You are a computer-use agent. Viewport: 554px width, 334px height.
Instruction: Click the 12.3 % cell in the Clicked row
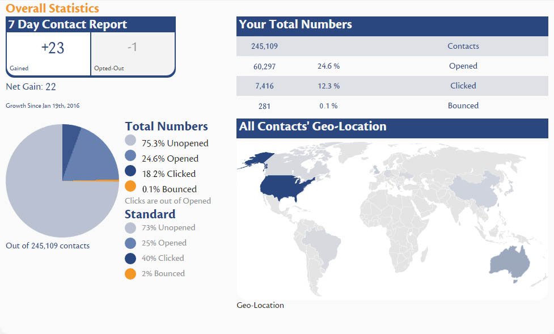[x=328, y=86]
